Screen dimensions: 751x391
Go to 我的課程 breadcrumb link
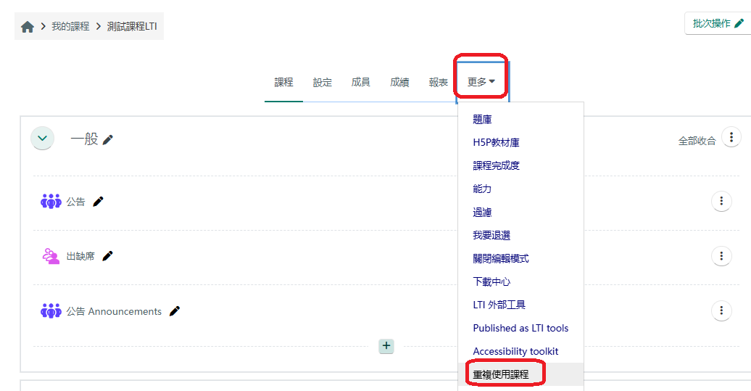click(x=70, y=26)
